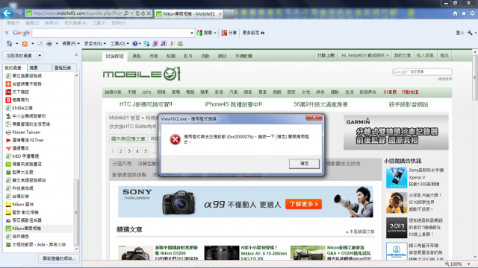Click the button below the favorites list

(x=59, y=258)
